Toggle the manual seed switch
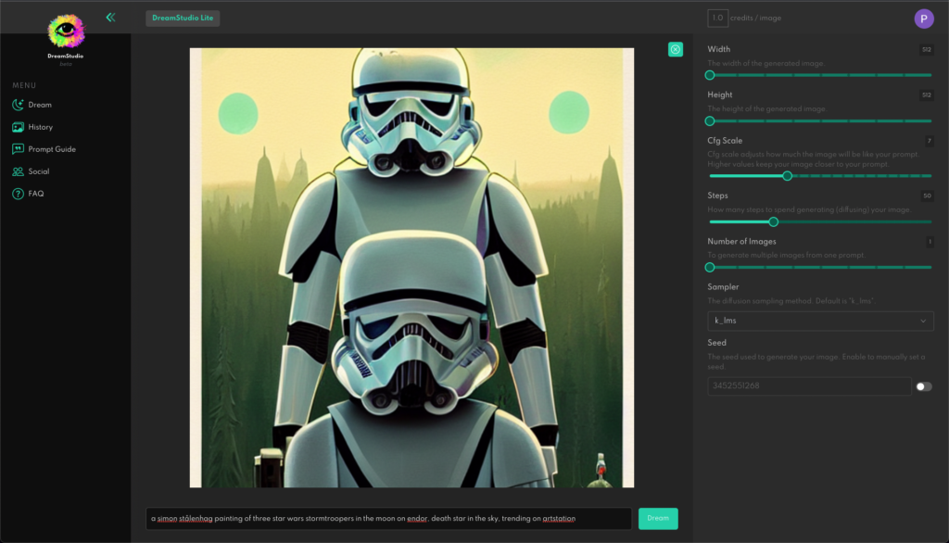The image size is (949, 543). click(x=924, y=386)
